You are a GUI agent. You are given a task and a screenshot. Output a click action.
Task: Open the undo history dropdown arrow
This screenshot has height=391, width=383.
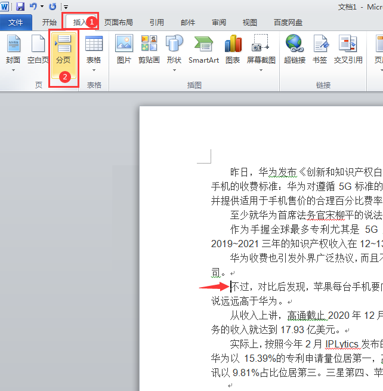[42, 7]
